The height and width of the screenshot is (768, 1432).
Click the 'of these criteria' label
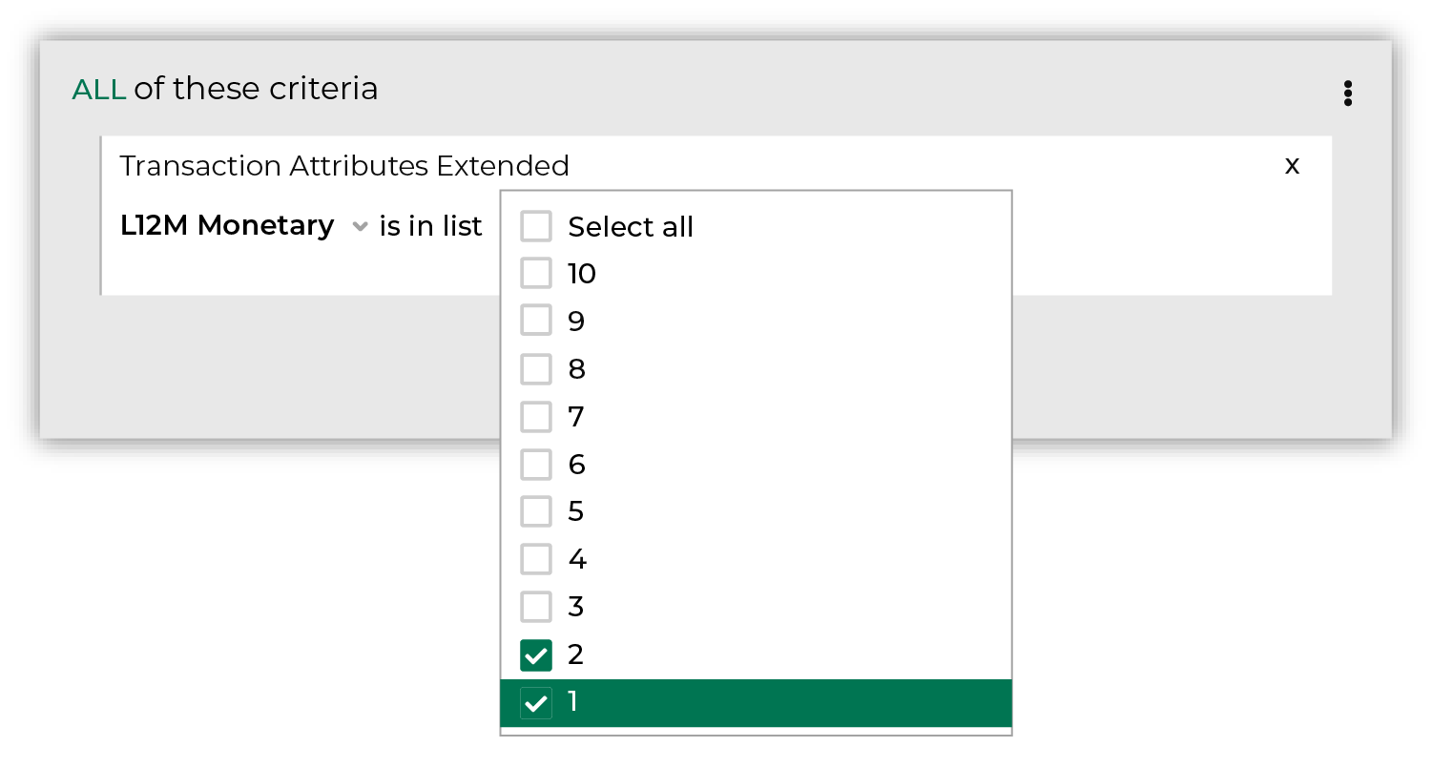click(256, 89)
